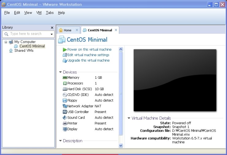Open Edit virtual machine settings
227x155 pixels.
click(x=88, y=55)
